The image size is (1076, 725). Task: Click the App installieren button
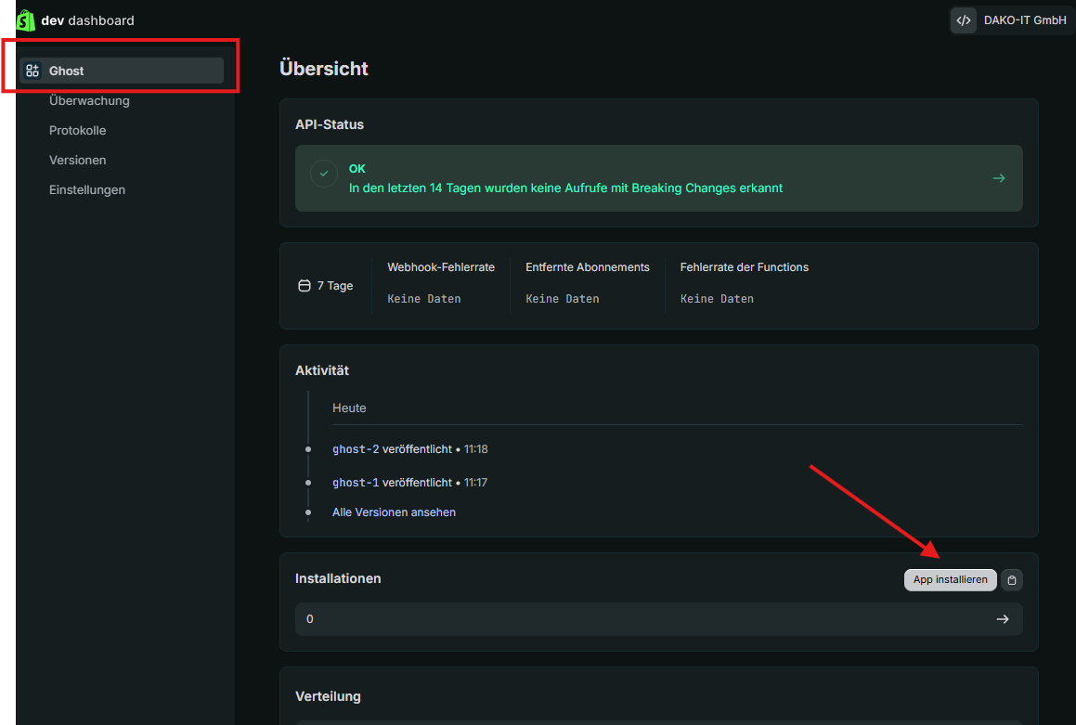tap(950, 579)
